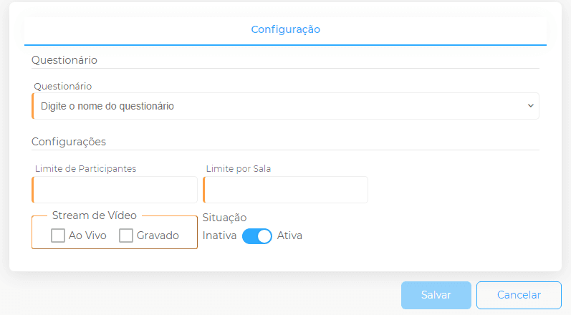Select the Inativa label beside switch

coord(219,236)
